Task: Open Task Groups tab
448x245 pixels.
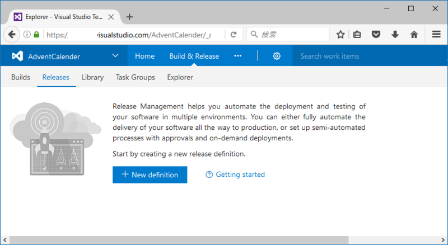Action: point(135,77)
